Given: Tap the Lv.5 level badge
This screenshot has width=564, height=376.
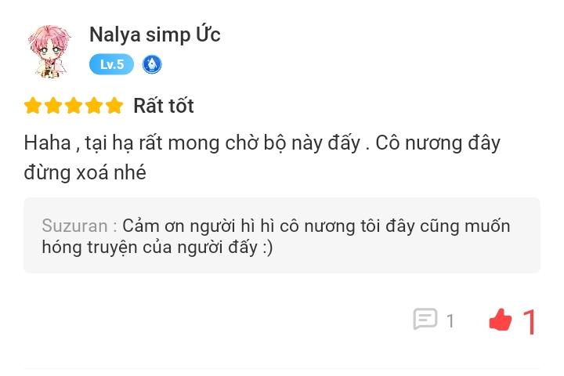Looking at the screenshot, I should tap(111, 64).
